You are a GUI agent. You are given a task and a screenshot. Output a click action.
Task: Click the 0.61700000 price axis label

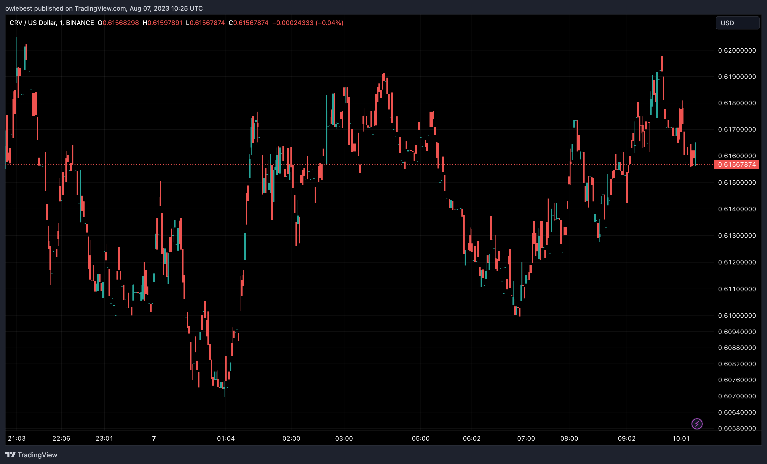point(737,129)
